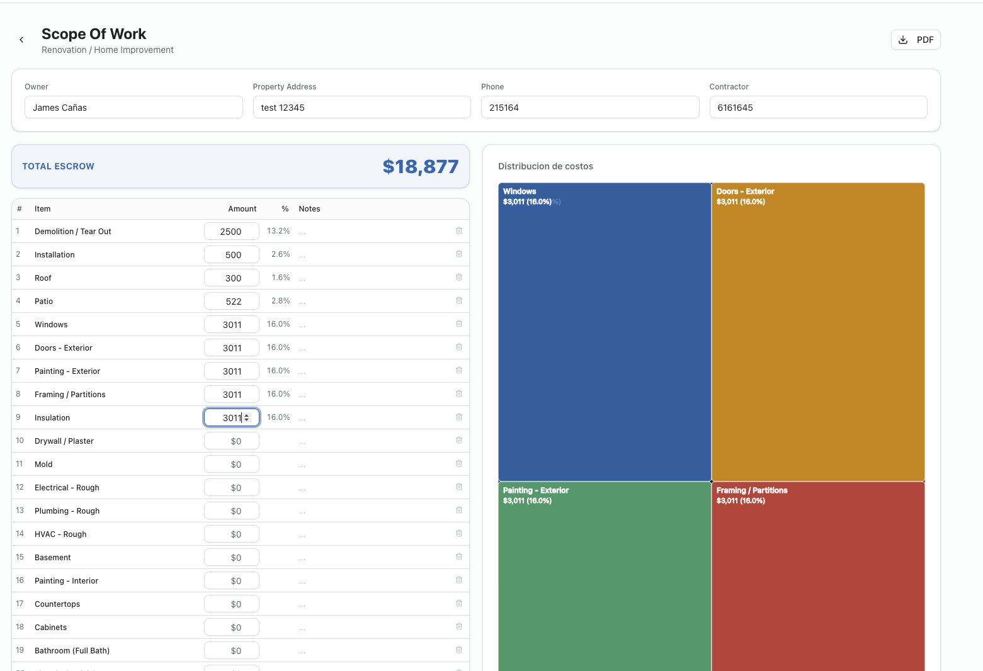Remove the Countertops row via trash icon
Viewport: 983px width, 671px height.
coord(459,604)
